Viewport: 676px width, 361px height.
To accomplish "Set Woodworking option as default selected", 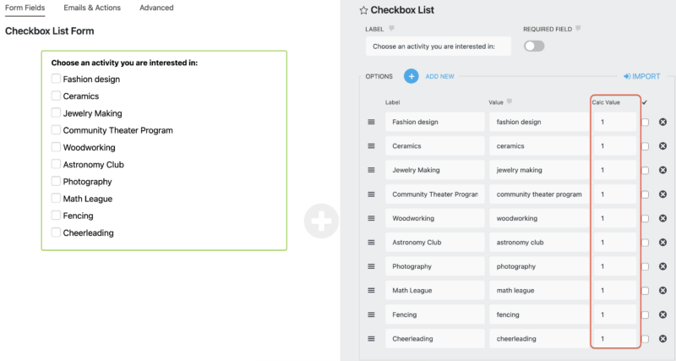I will [x=645, y=219].
